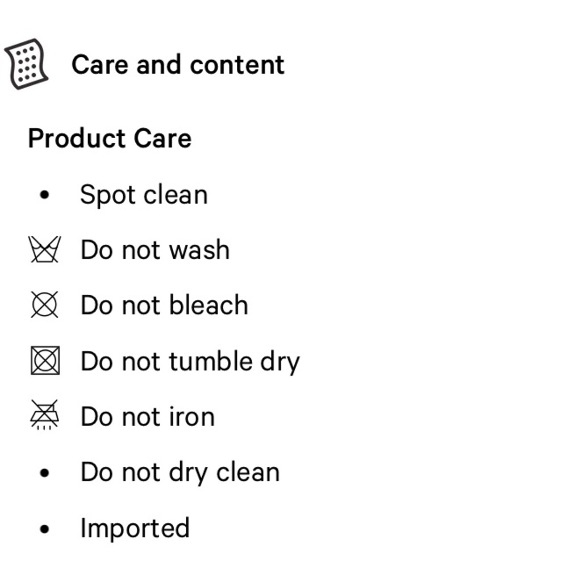568x568 pixels.
Task: Select the Care and content heading
Action: (178, 65)
